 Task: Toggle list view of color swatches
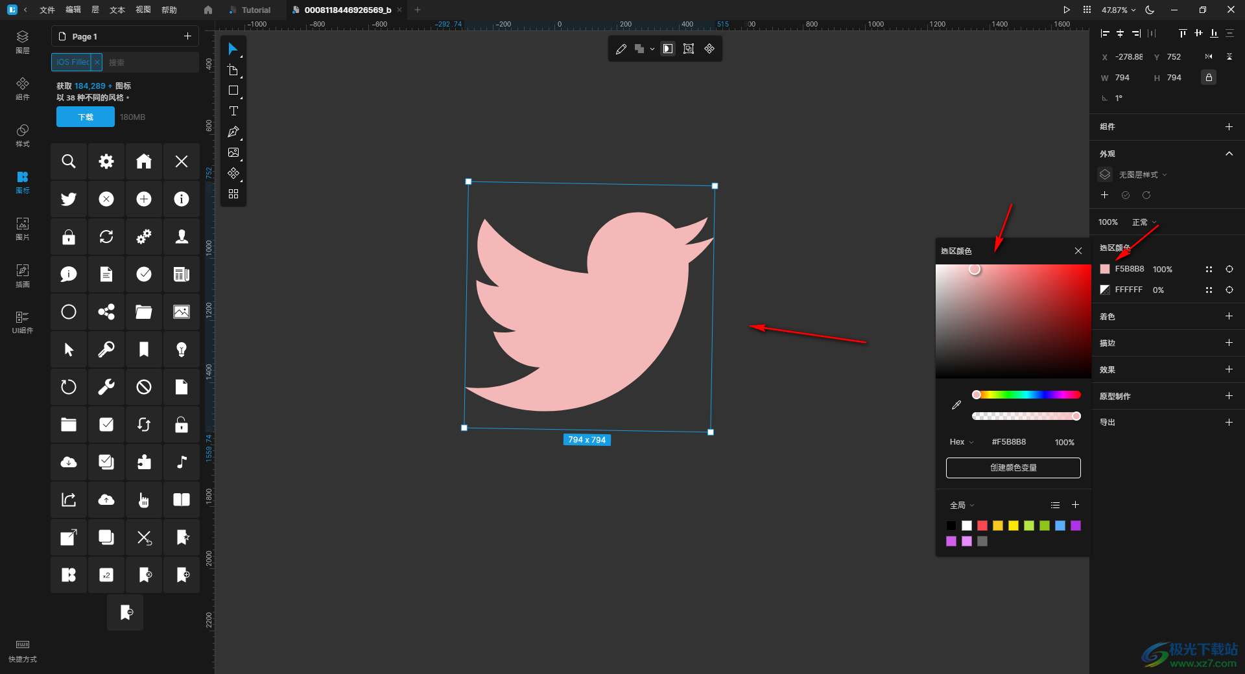(x=1055, y=505)
